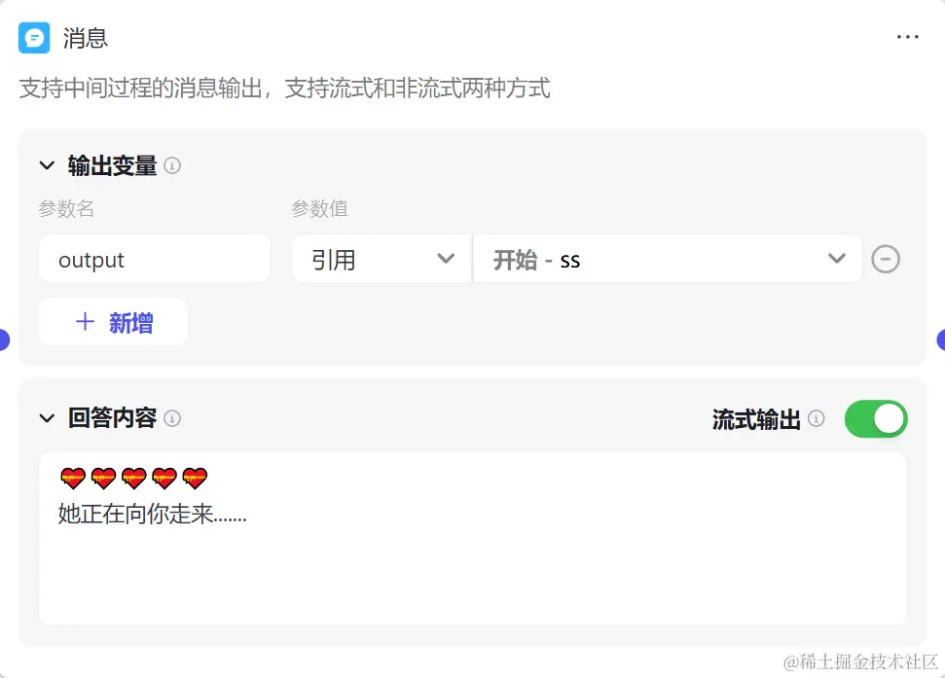Click the plus icon in 新增 button
Image resolution: width=945 pixels, height=678 pixels.
tap(85, 322)
